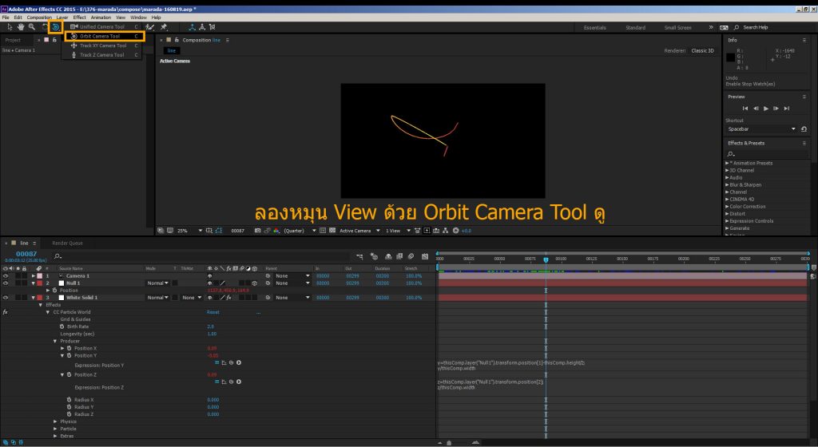The height and width of the screenshot is (447, 818).
Task: Click the Rotation tool in toolbar
Action: point(45,26)
